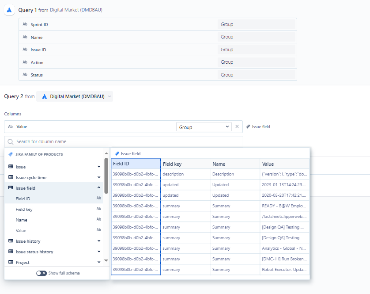
Task: Click the 'READY - B@W Emplo...' value cell
Action: pos(284,206)
